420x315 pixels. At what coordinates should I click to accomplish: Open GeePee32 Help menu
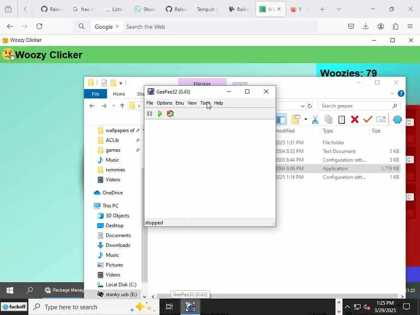(x=218, y=103)
